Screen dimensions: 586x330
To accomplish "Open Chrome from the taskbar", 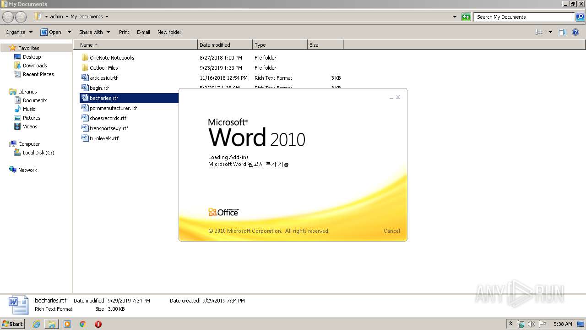I will [x=83, y=324].
